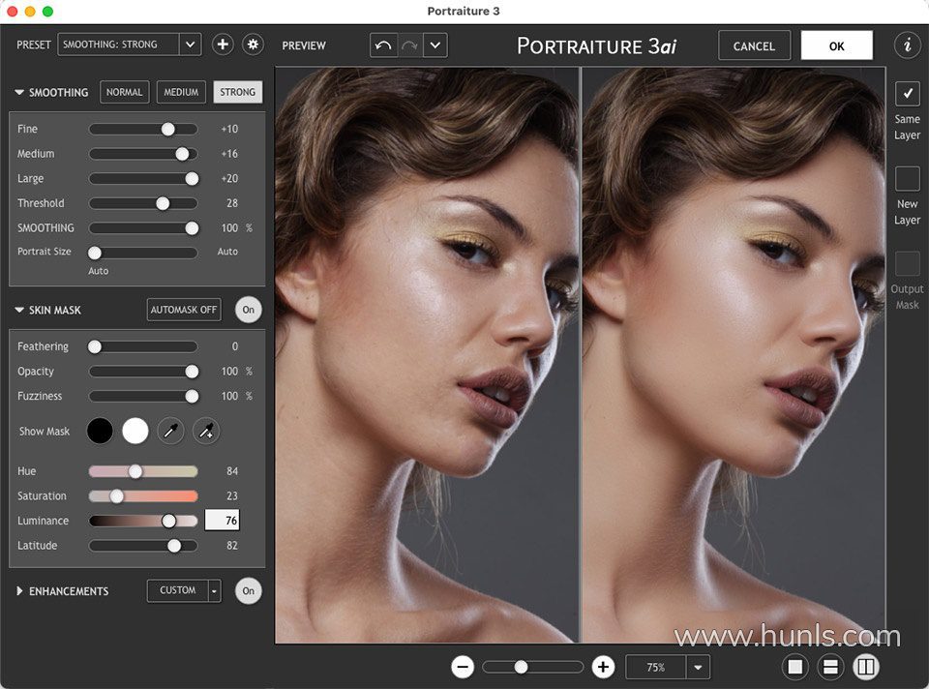The height and width of the screenshot is (689, 929).
Task: Toggle the Same Layer checkbox
Action: [x=907, y=94]
